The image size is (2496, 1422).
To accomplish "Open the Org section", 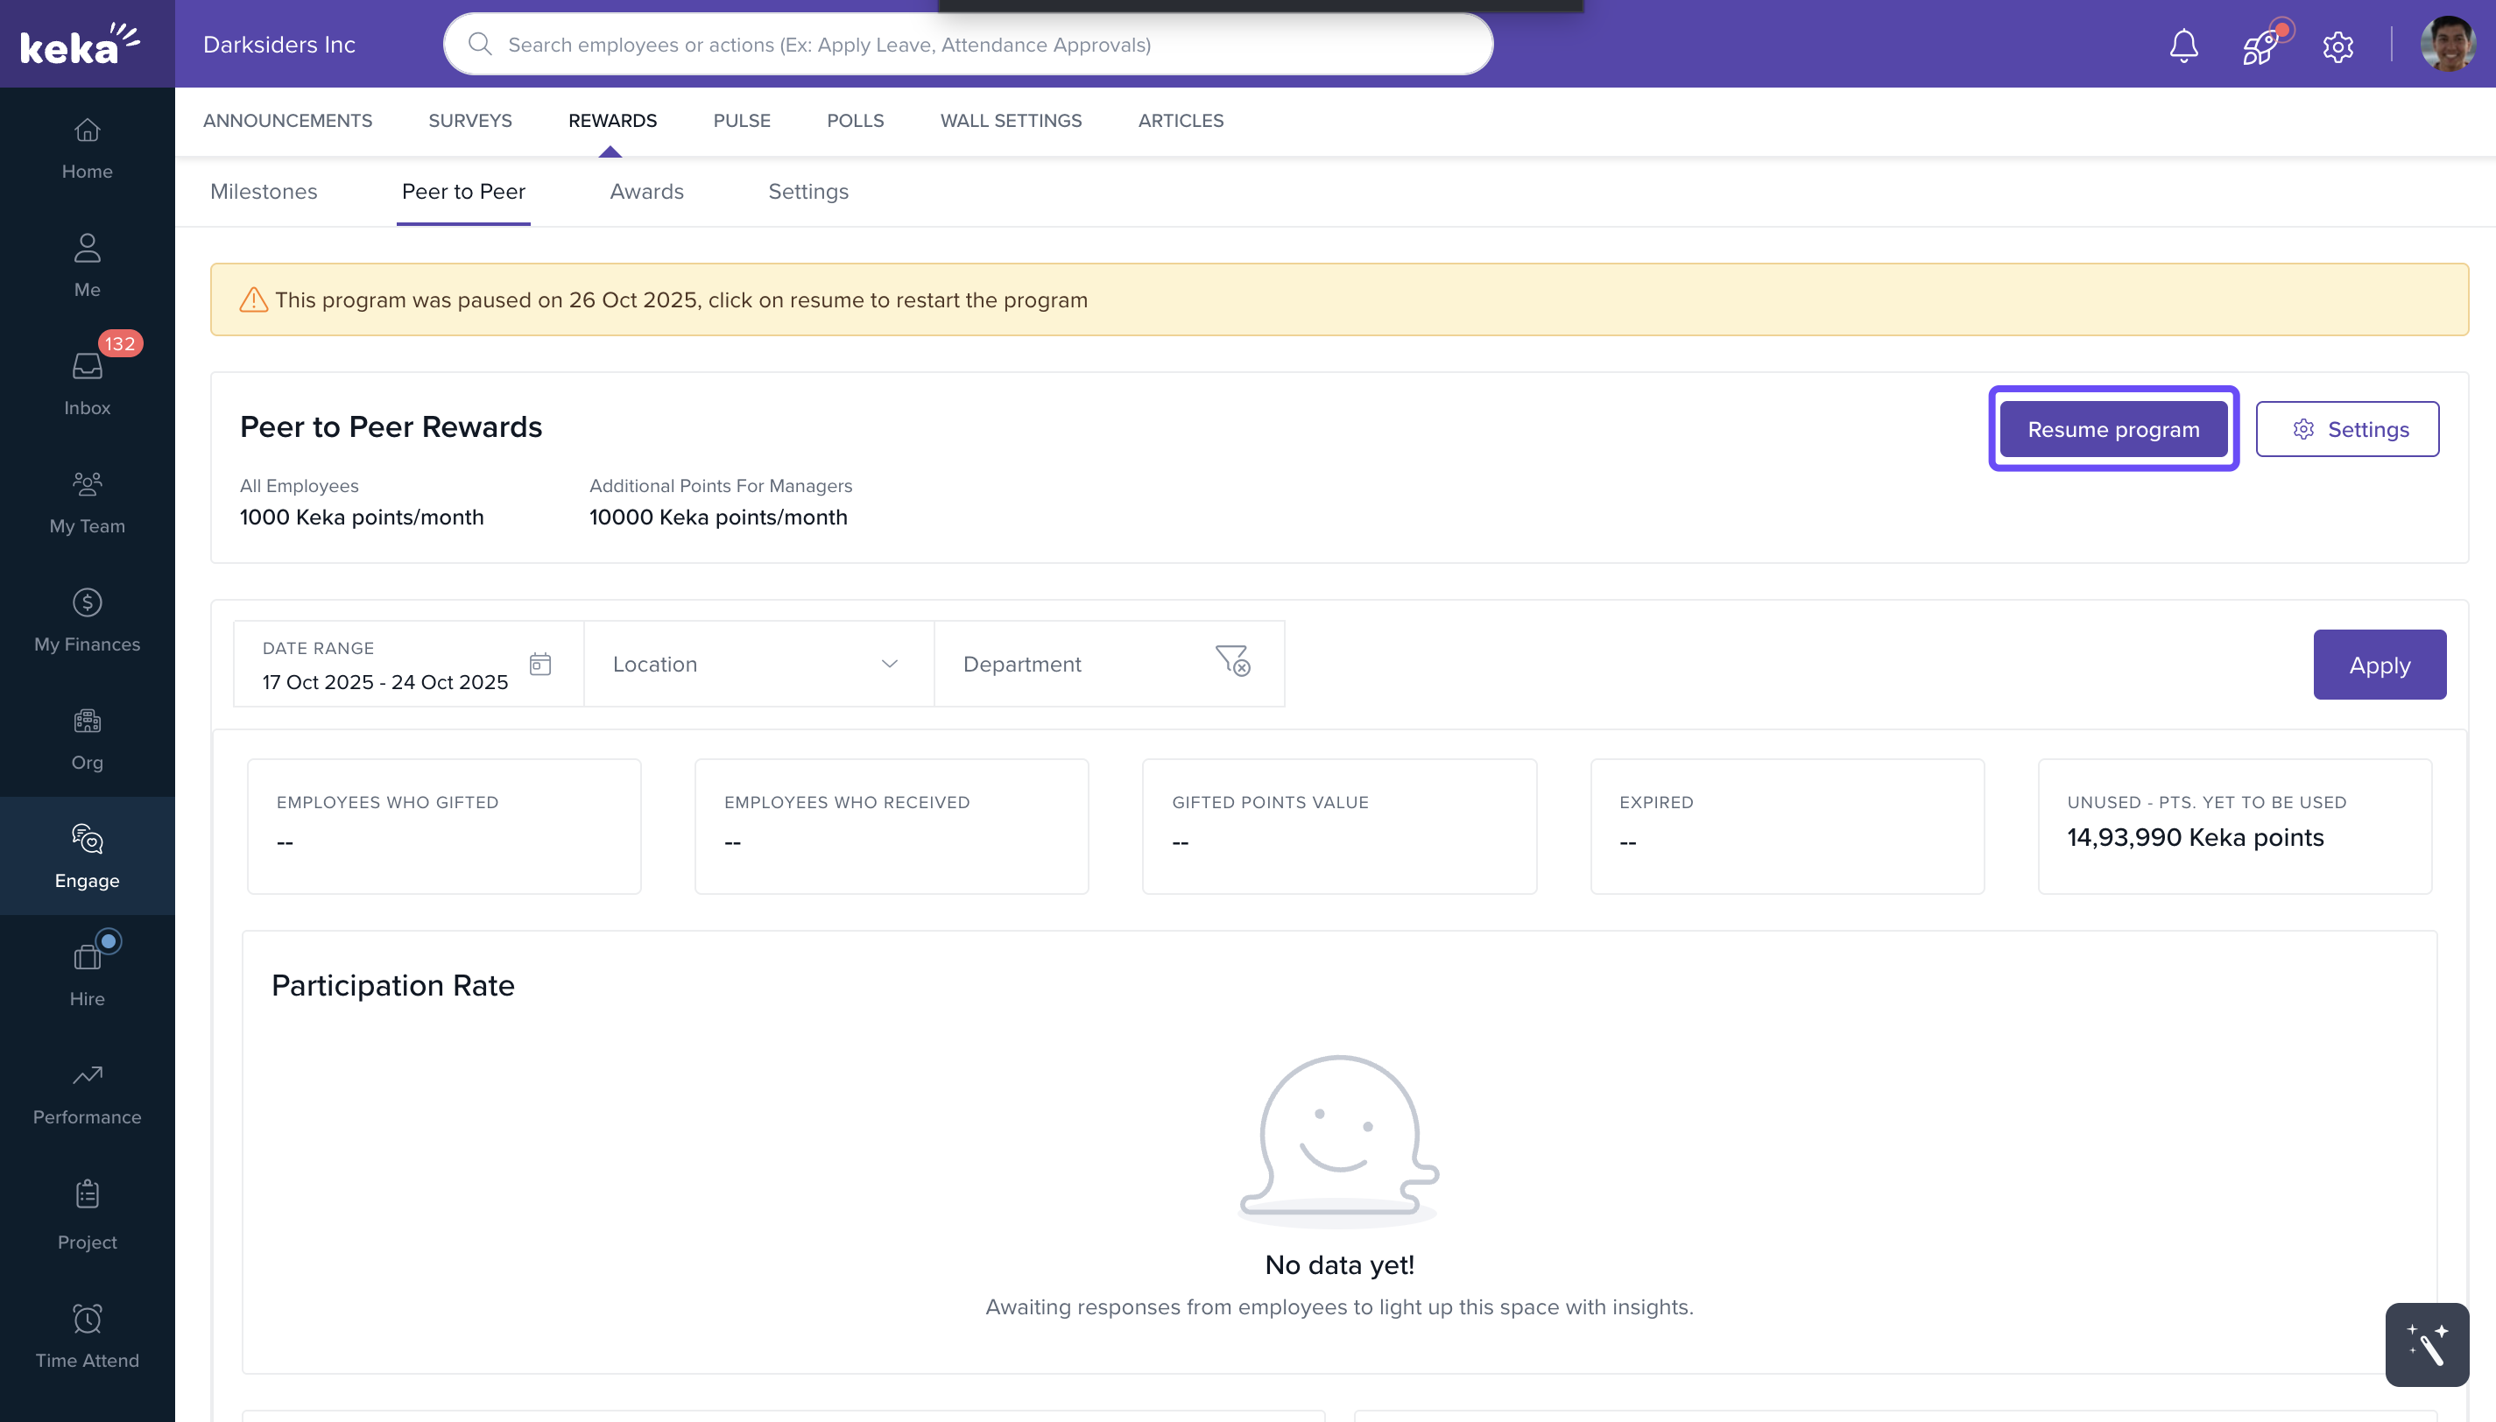I will pos(87,738).
